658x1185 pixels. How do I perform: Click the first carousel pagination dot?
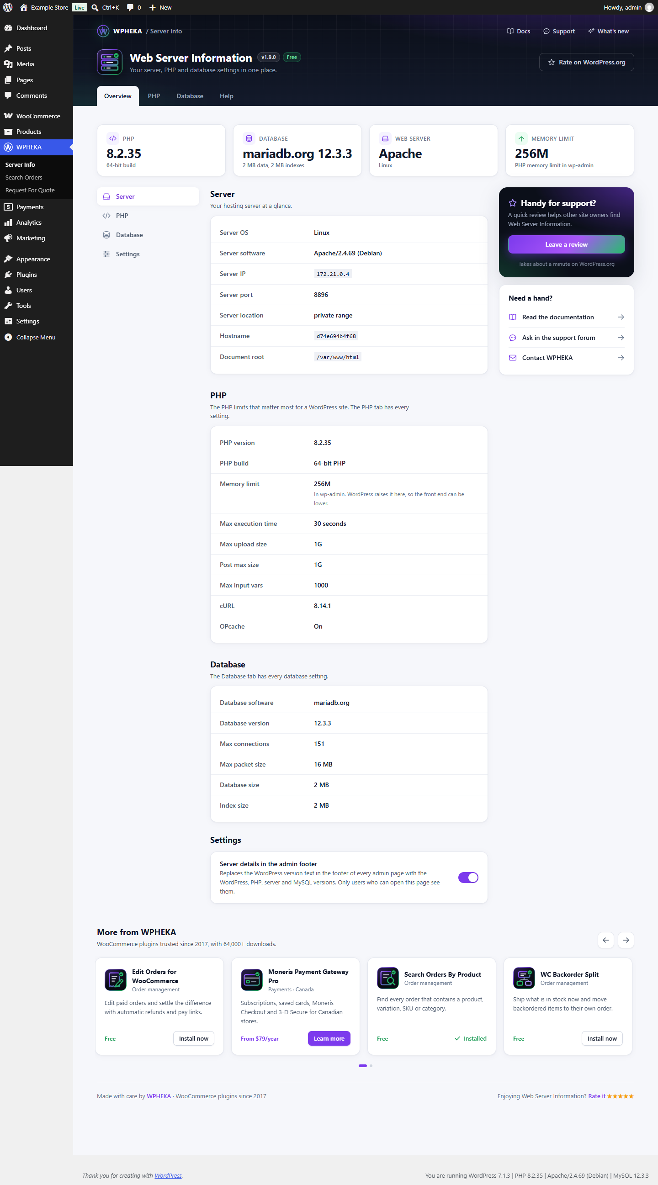pos(363,1066)
